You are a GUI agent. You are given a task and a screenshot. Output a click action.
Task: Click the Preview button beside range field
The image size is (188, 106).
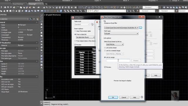(136, 61)
